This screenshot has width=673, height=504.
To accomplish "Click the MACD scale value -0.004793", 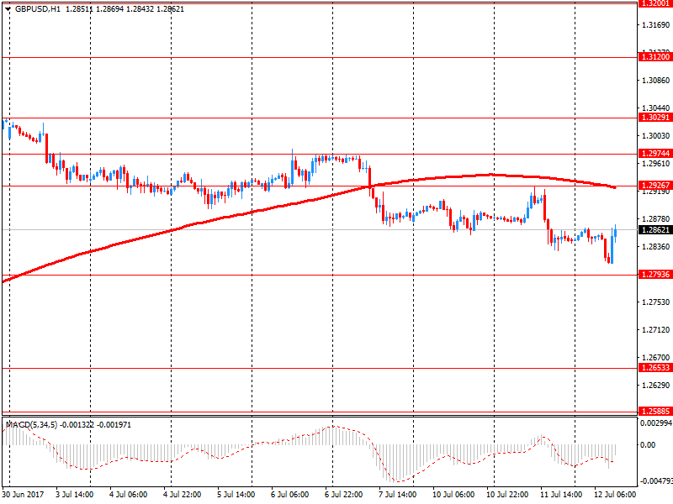I will click(x=656, y=480).
